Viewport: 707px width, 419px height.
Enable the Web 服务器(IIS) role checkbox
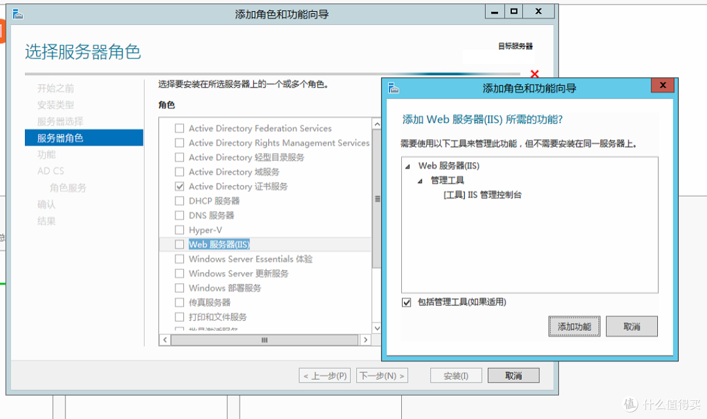pyautogui.click(x=180, y=244)
